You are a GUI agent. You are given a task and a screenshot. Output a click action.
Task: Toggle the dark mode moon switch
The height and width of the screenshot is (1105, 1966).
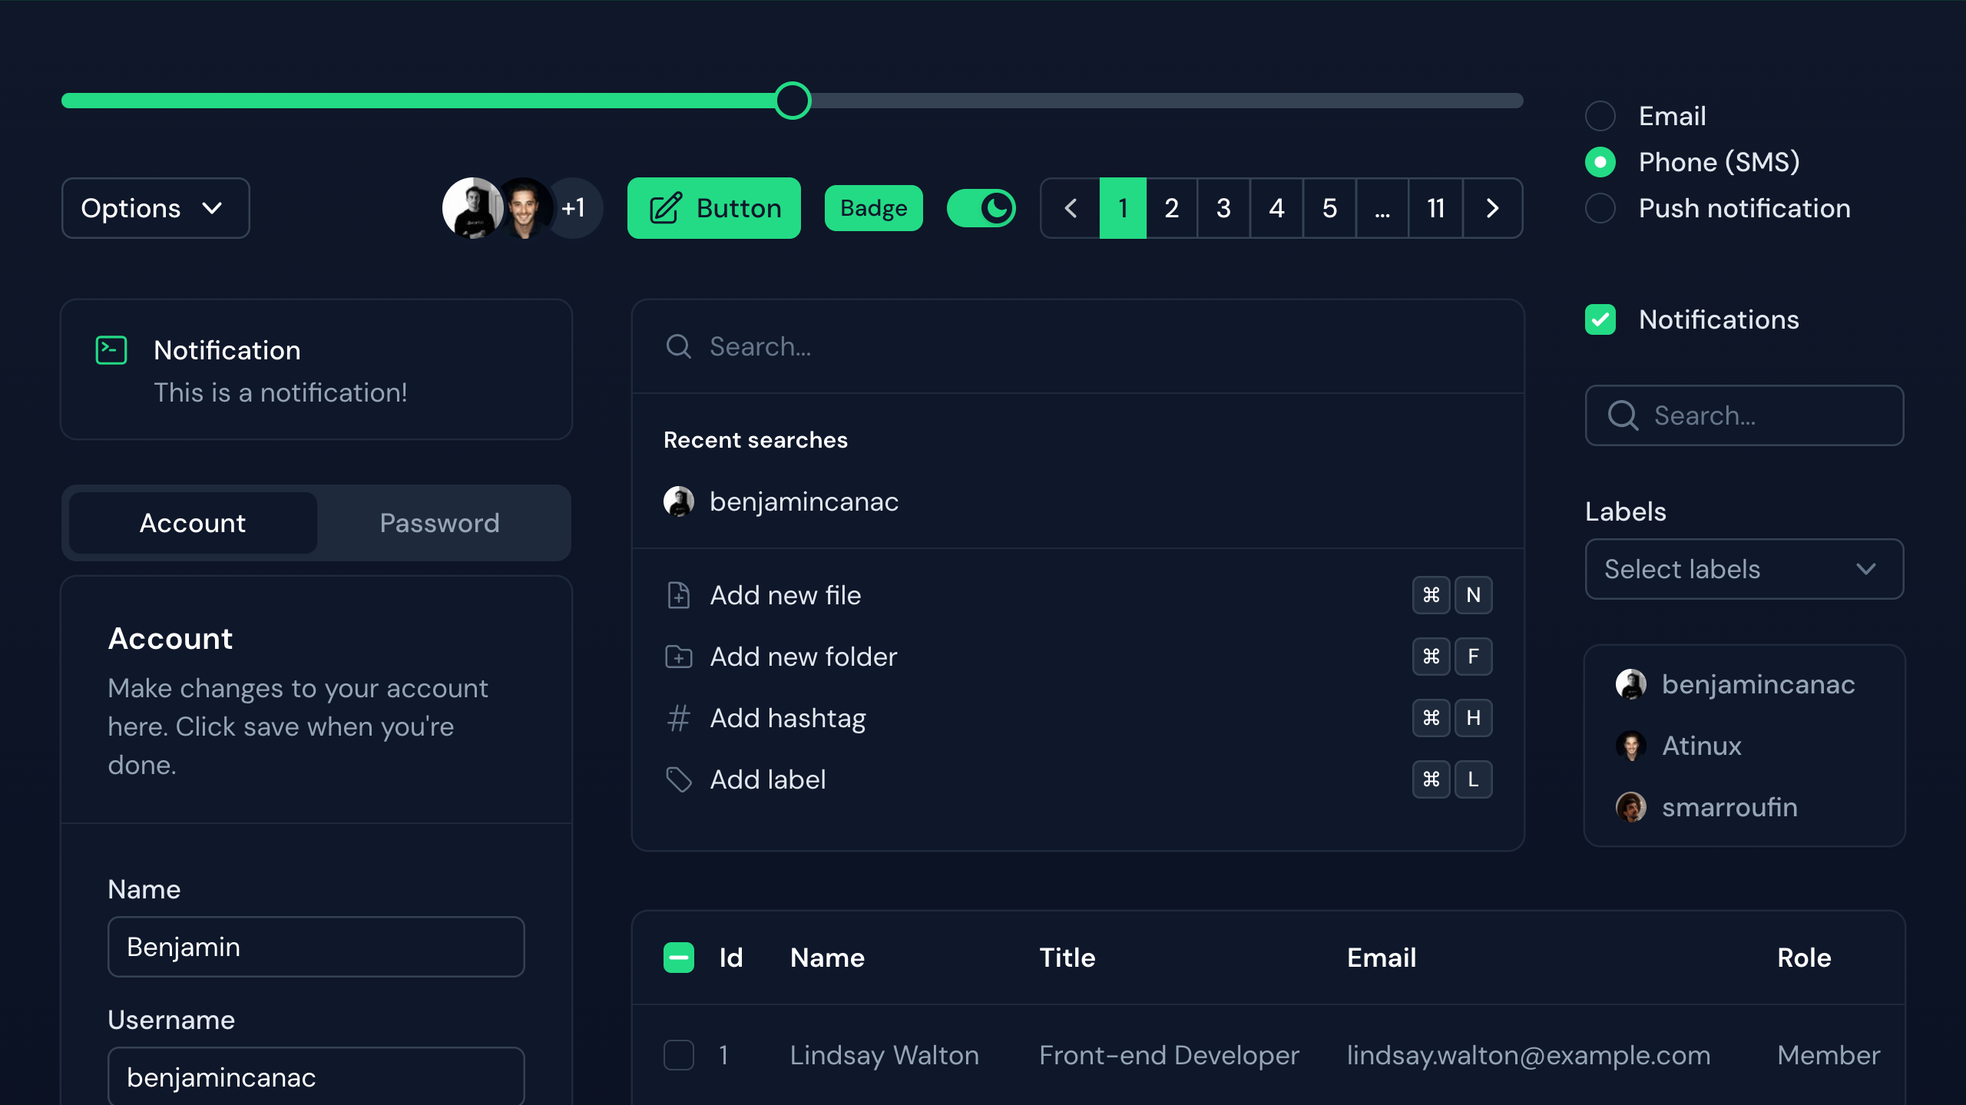pos(981,208)
